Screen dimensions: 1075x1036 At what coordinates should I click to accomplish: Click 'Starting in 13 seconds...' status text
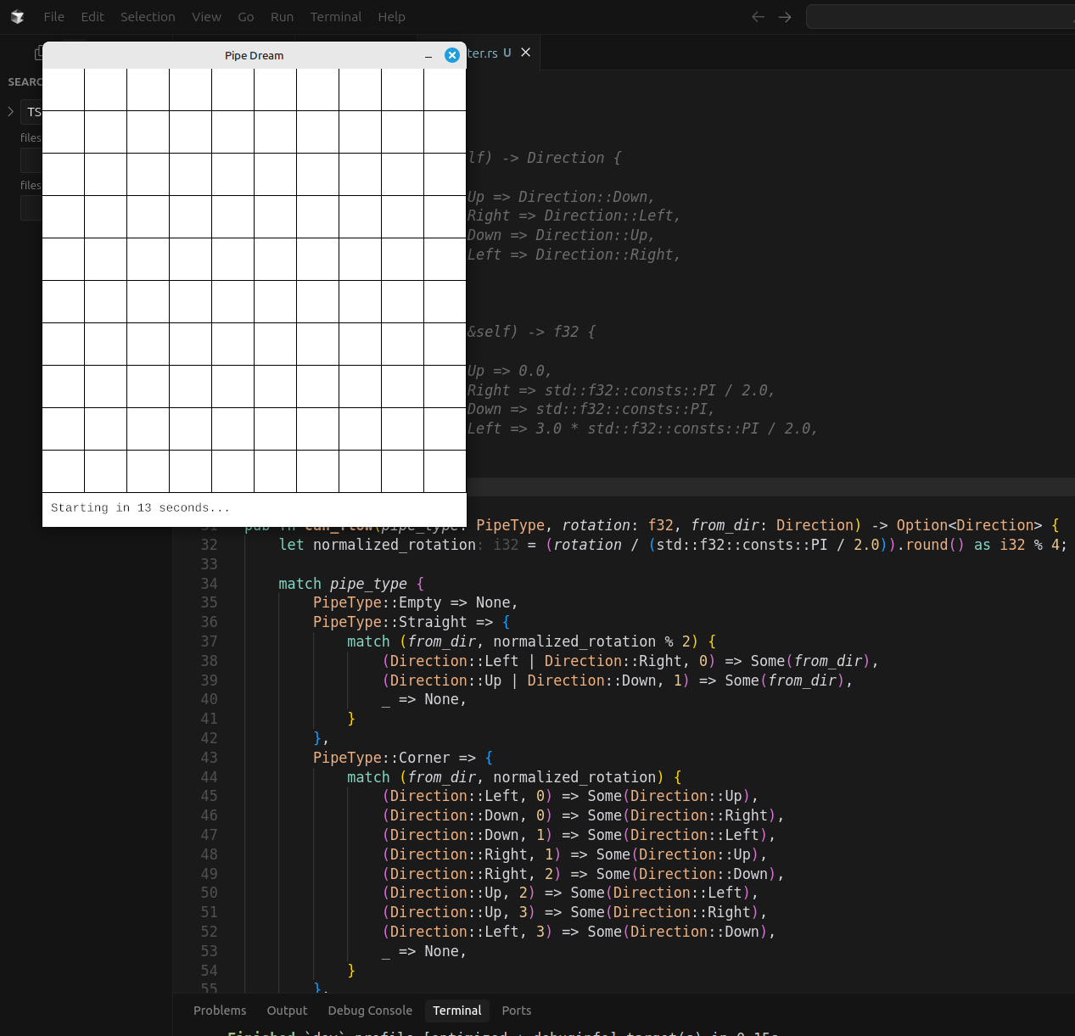pyautogui.click(x=140, y=507)
